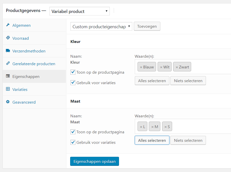
Task: Click the link icon for Gerelateerde producten
Action: coord(8,63)
